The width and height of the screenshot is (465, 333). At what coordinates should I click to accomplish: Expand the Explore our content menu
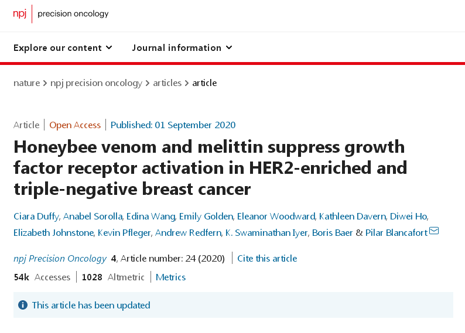click(63, 48)
